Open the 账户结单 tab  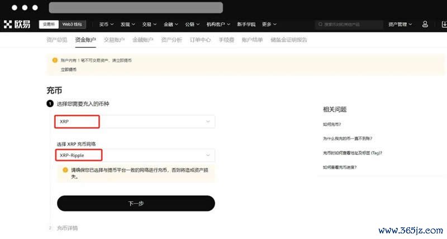coord(253,40)
